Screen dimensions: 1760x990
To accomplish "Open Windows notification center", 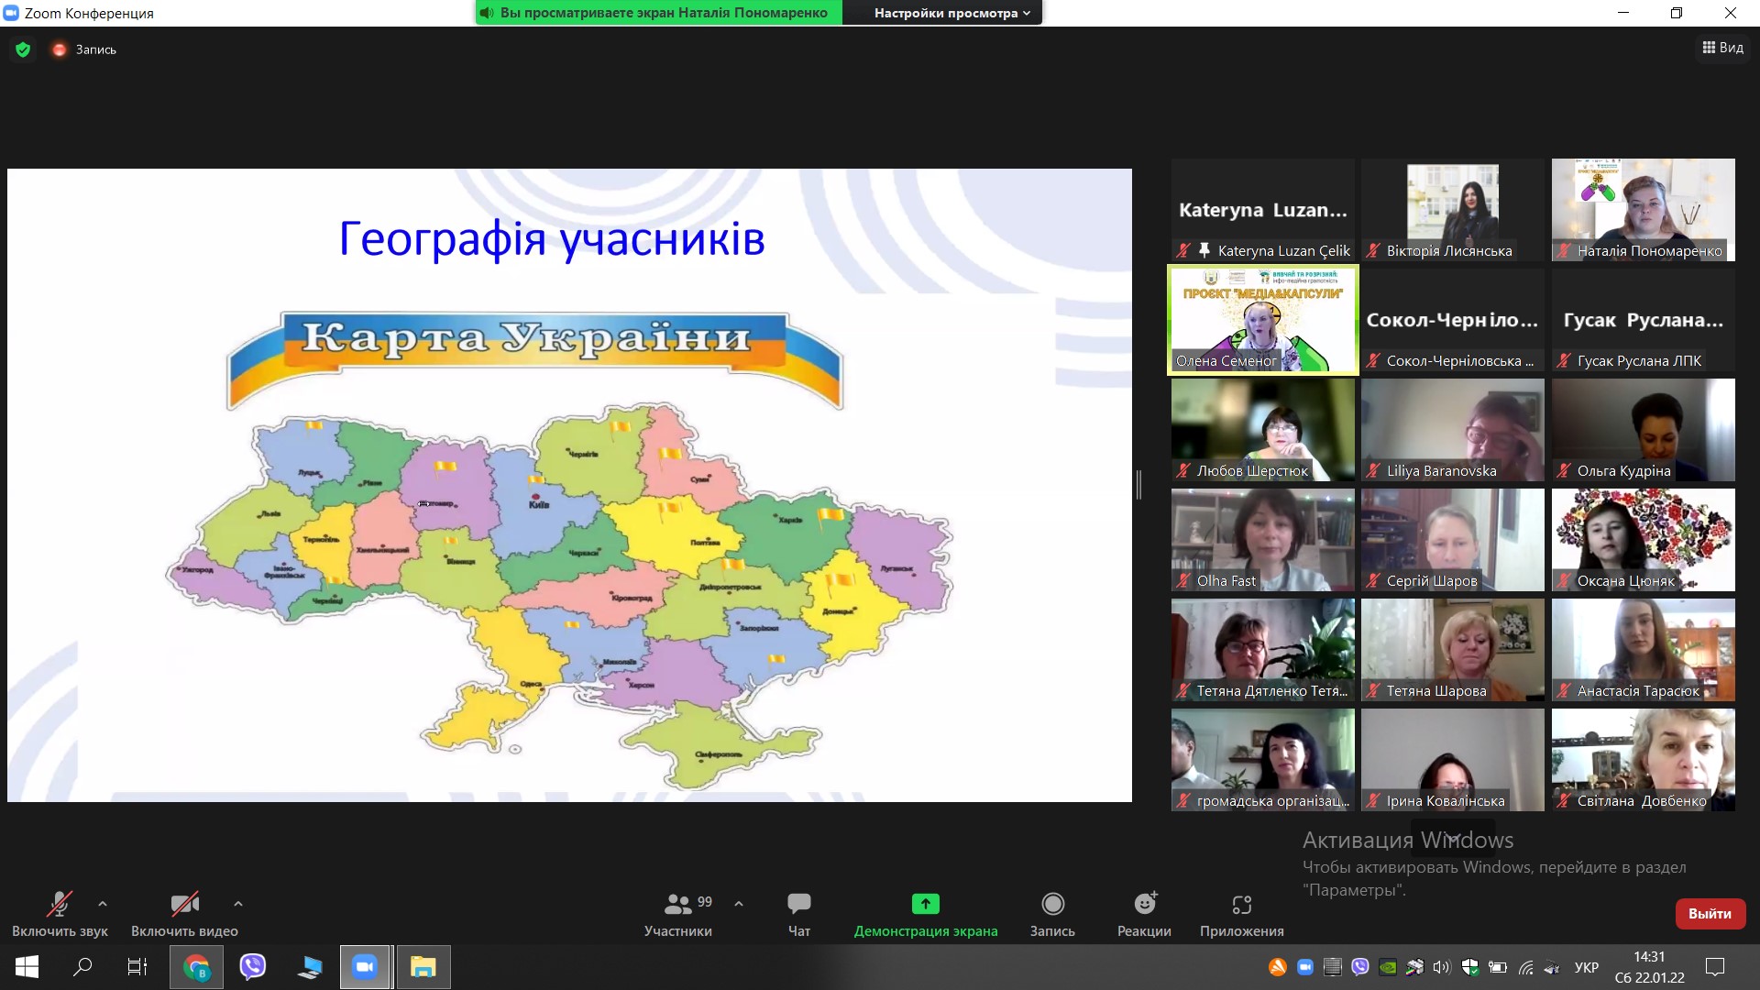I will tap(1715, 967).
